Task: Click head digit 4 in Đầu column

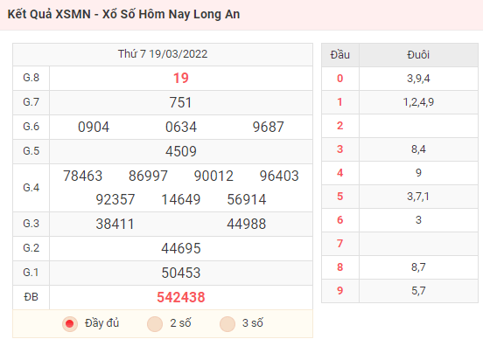Action: [x=340, y=173]
